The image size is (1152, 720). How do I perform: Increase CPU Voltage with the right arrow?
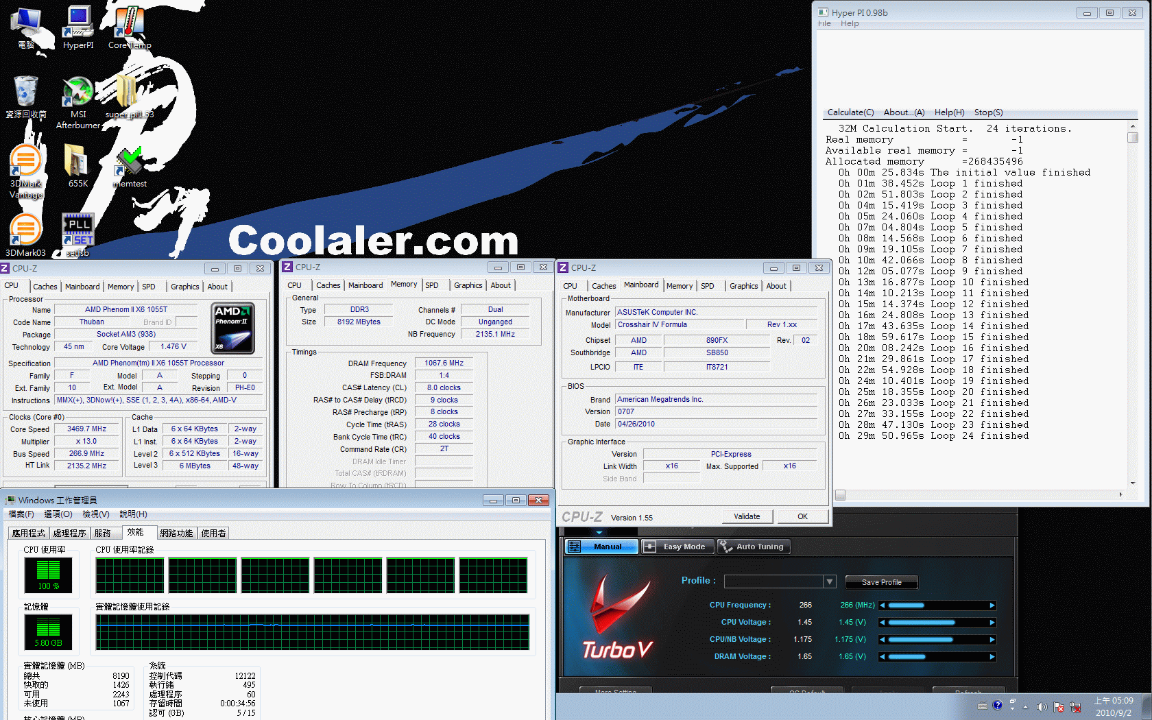[x=992, y=623]
